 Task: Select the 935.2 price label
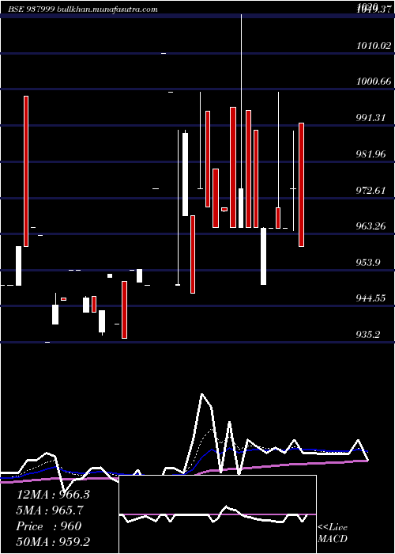click(368, 334)
